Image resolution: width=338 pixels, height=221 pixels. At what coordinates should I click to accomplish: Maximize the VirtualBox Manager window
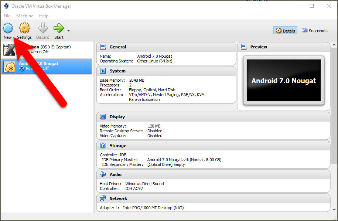(x=312, y=6)
